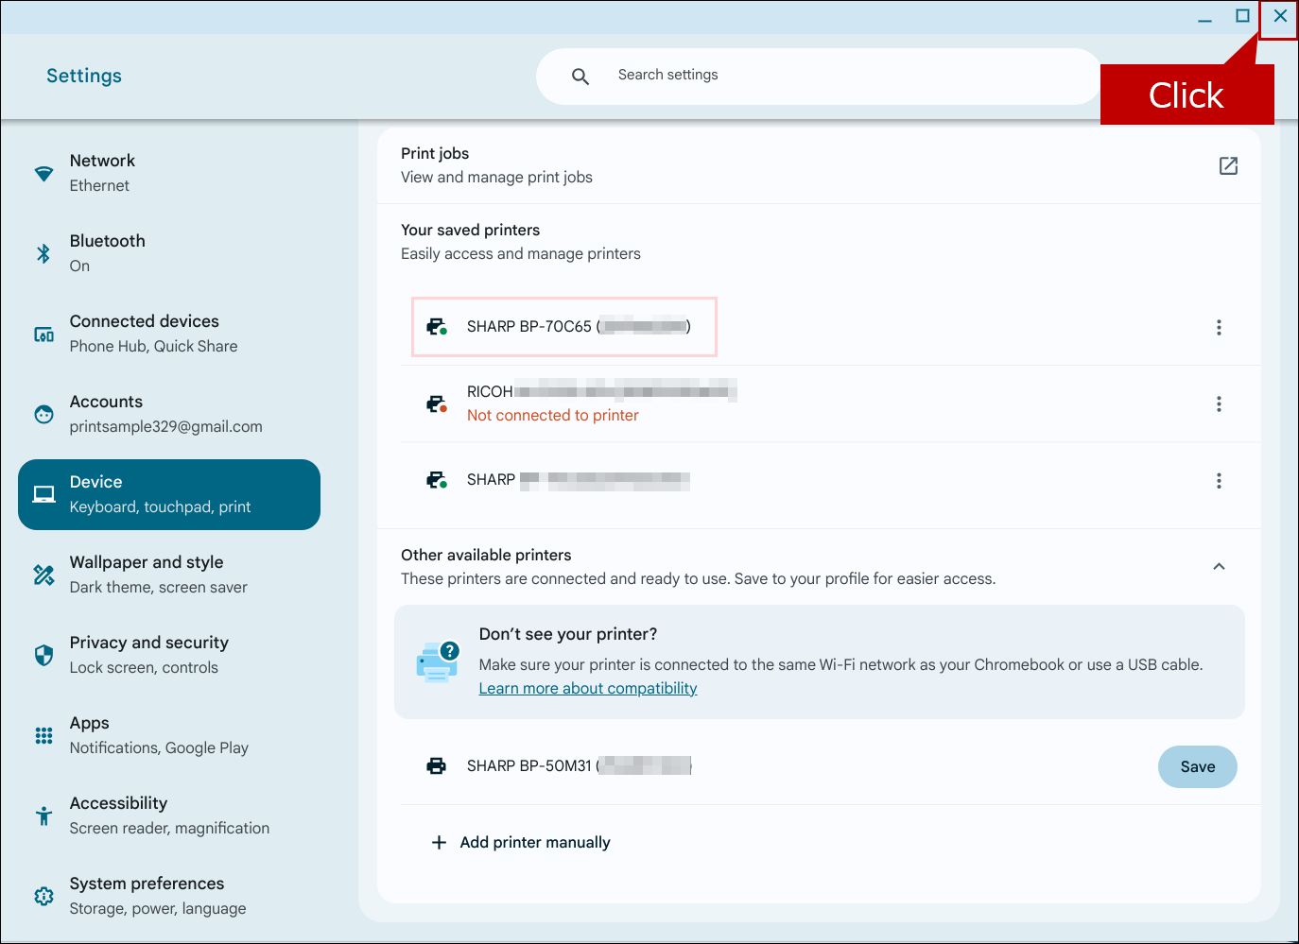The width and height of the screenshot is (1299, 944).
Task: Click the Settings title heading
Action: [x=84, y=76]
